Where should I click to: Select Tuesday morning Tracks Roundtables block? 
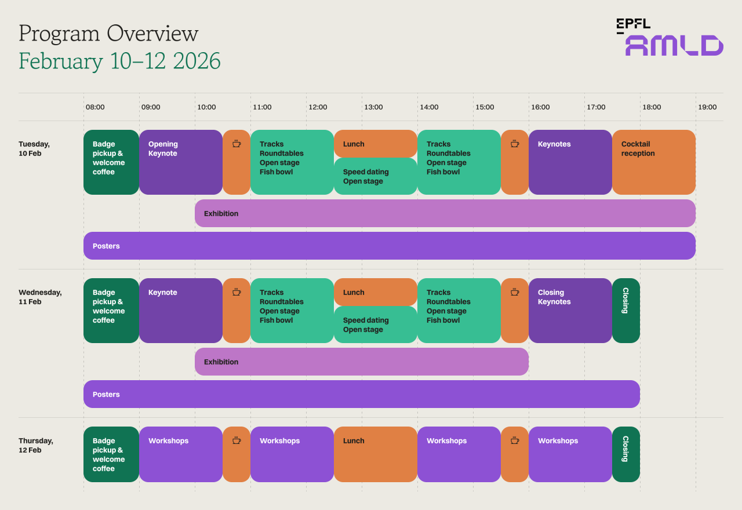(x=292, y=162)
